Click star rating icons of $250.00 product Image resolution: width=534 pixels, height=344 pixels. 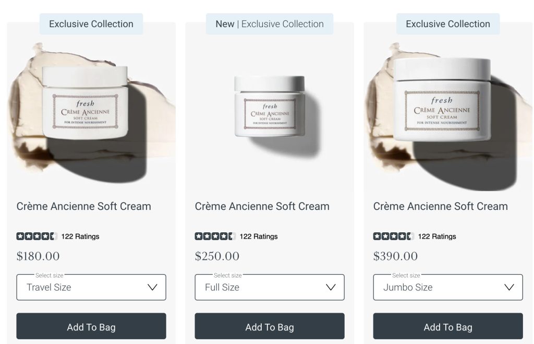(x=215, y=236)
